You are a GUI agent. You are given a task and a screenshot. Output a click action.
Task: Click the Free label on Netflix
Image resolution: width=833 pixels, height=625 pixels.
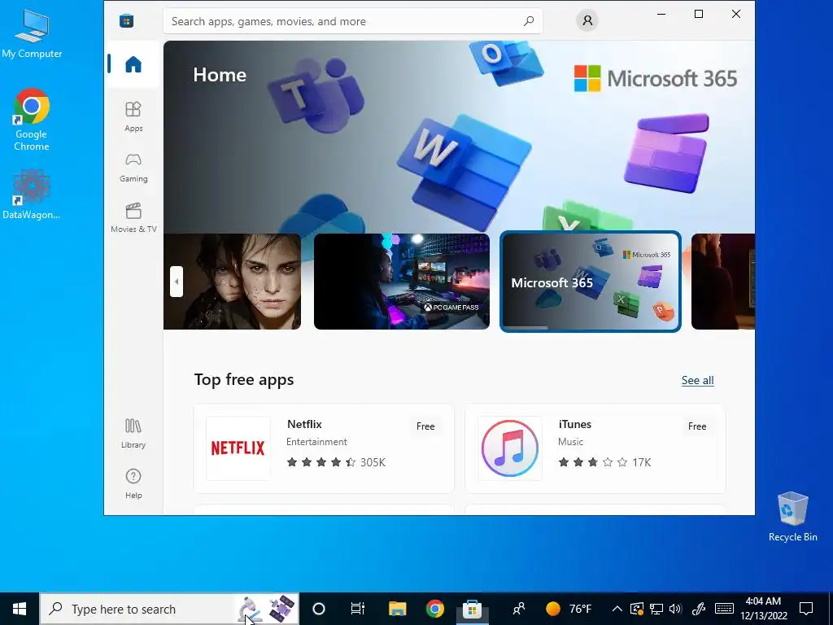[425, 426]
